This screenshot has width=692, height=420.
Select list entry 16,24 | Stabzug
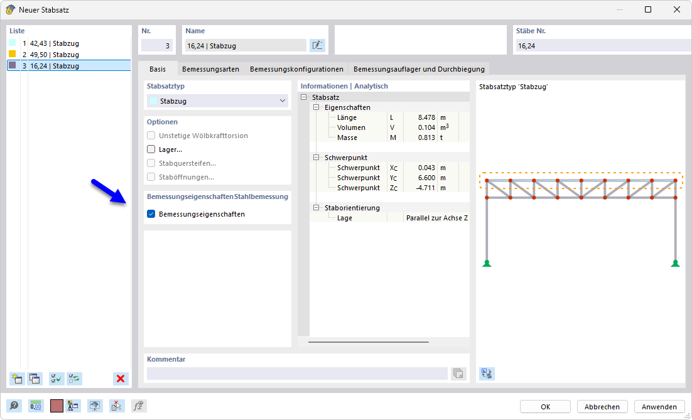coord(69,66)
